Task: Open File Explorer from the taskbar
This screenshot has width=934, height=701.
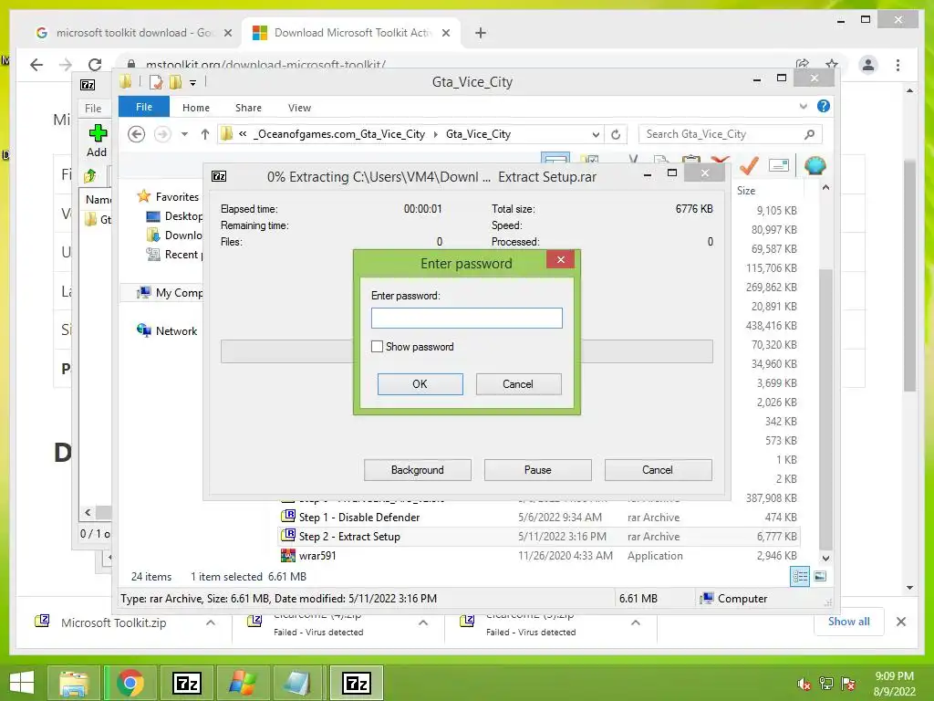Action: click(74, 683)
